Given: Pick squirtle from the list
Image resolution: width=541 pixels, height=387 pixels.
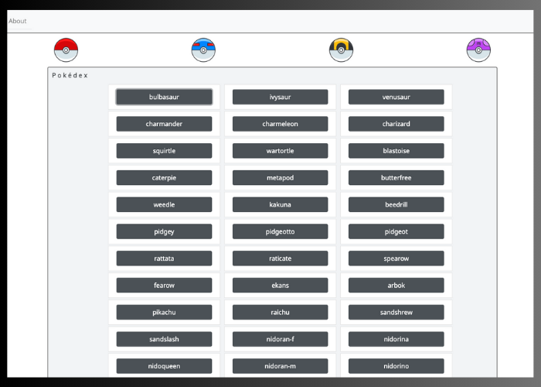Looking at the screenshot, I should 164,151.
